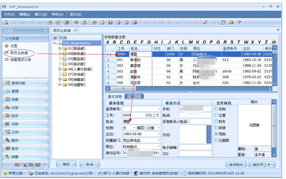Click the 获取工号 link
Viewport: 286px width, 179px height.
[x=152, y=115]
